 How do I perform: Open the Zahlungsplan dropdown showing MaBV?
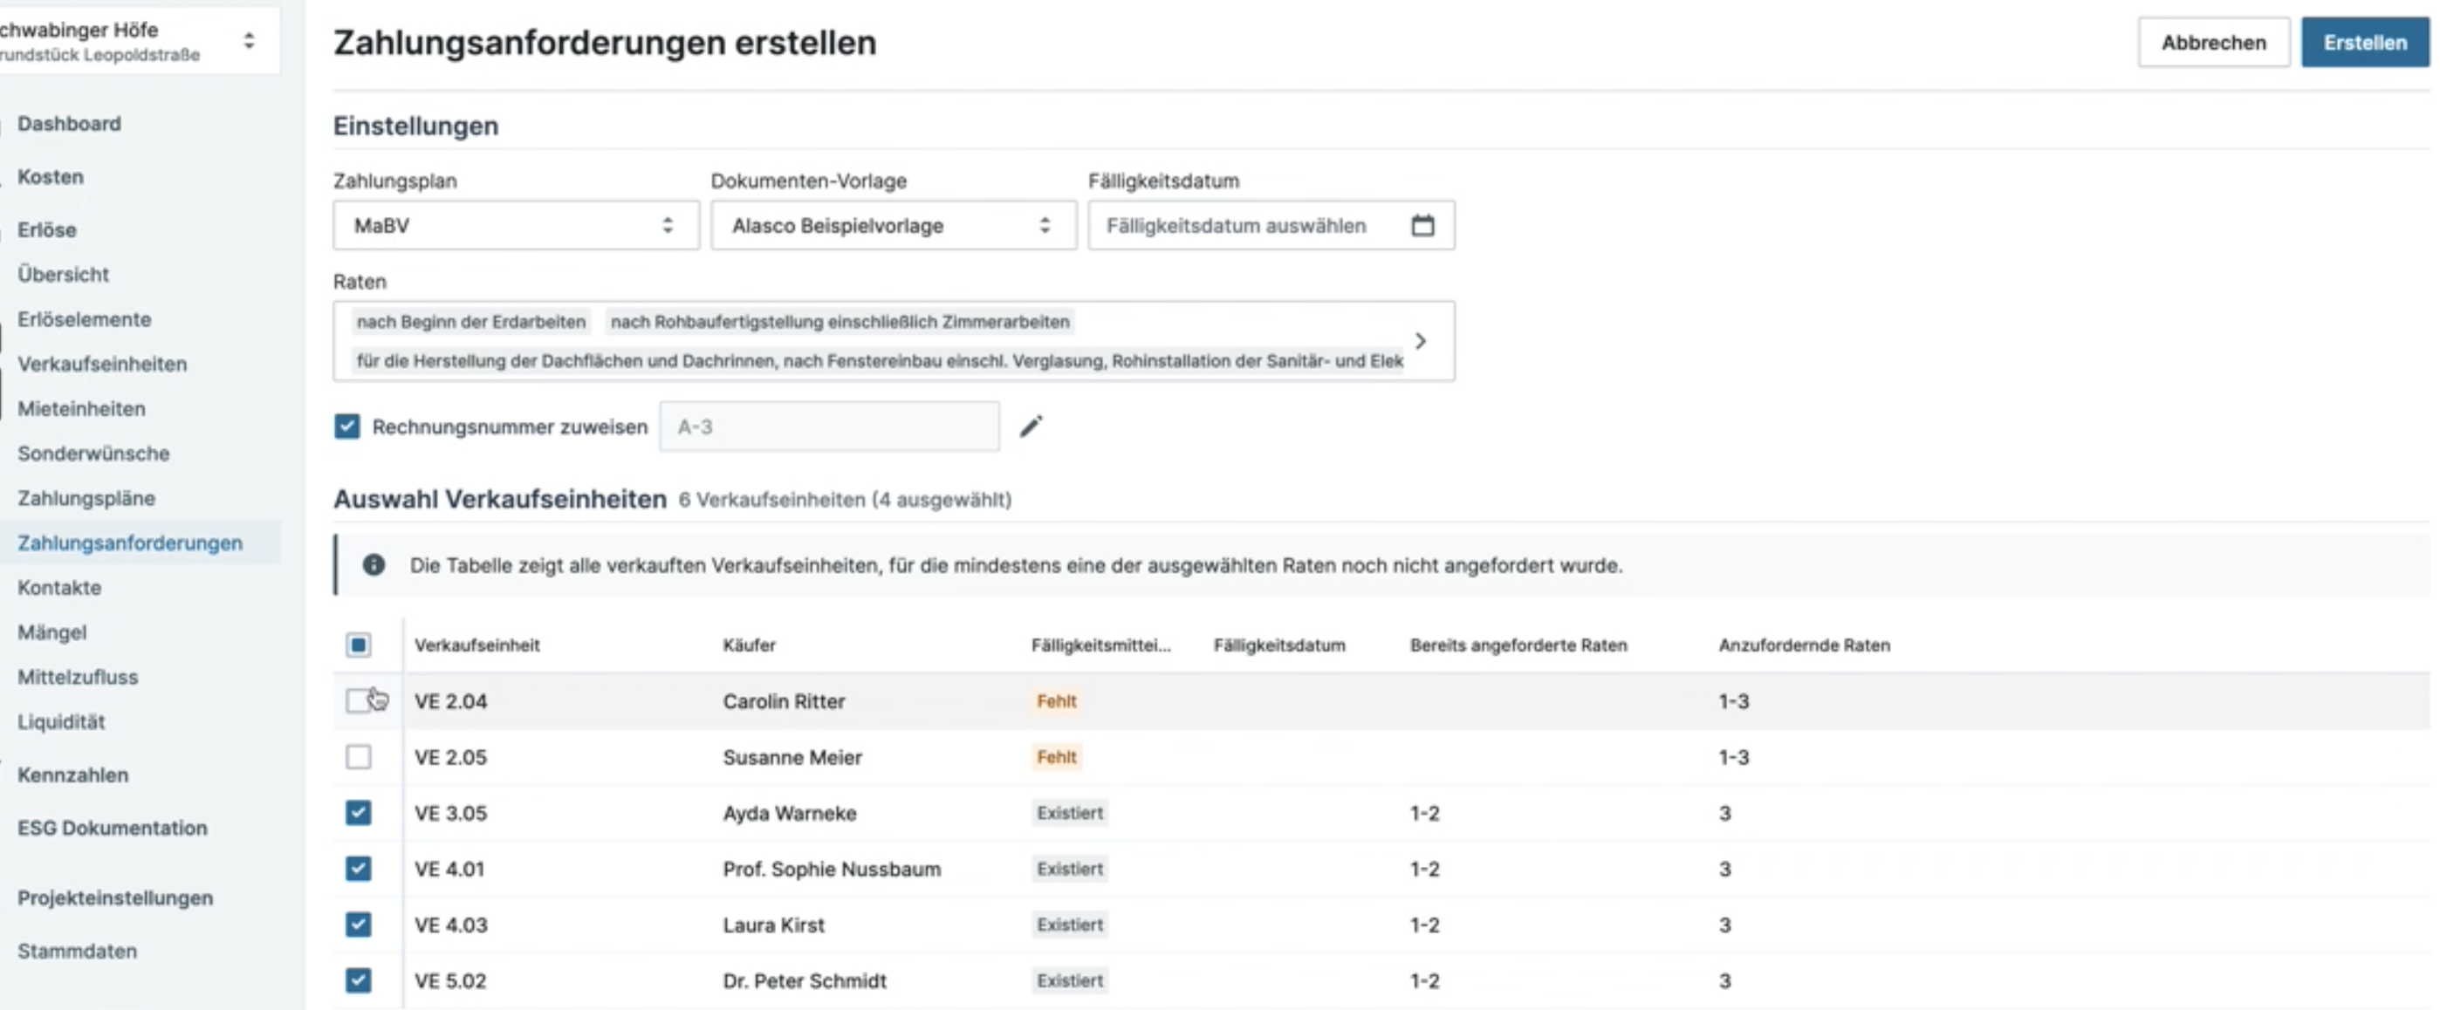[515, 225]
